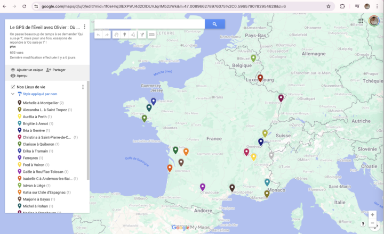The height and width of the screenshot is (234, 384).
Task: Select Erika à Tramain entry
Action: [35, 151]
